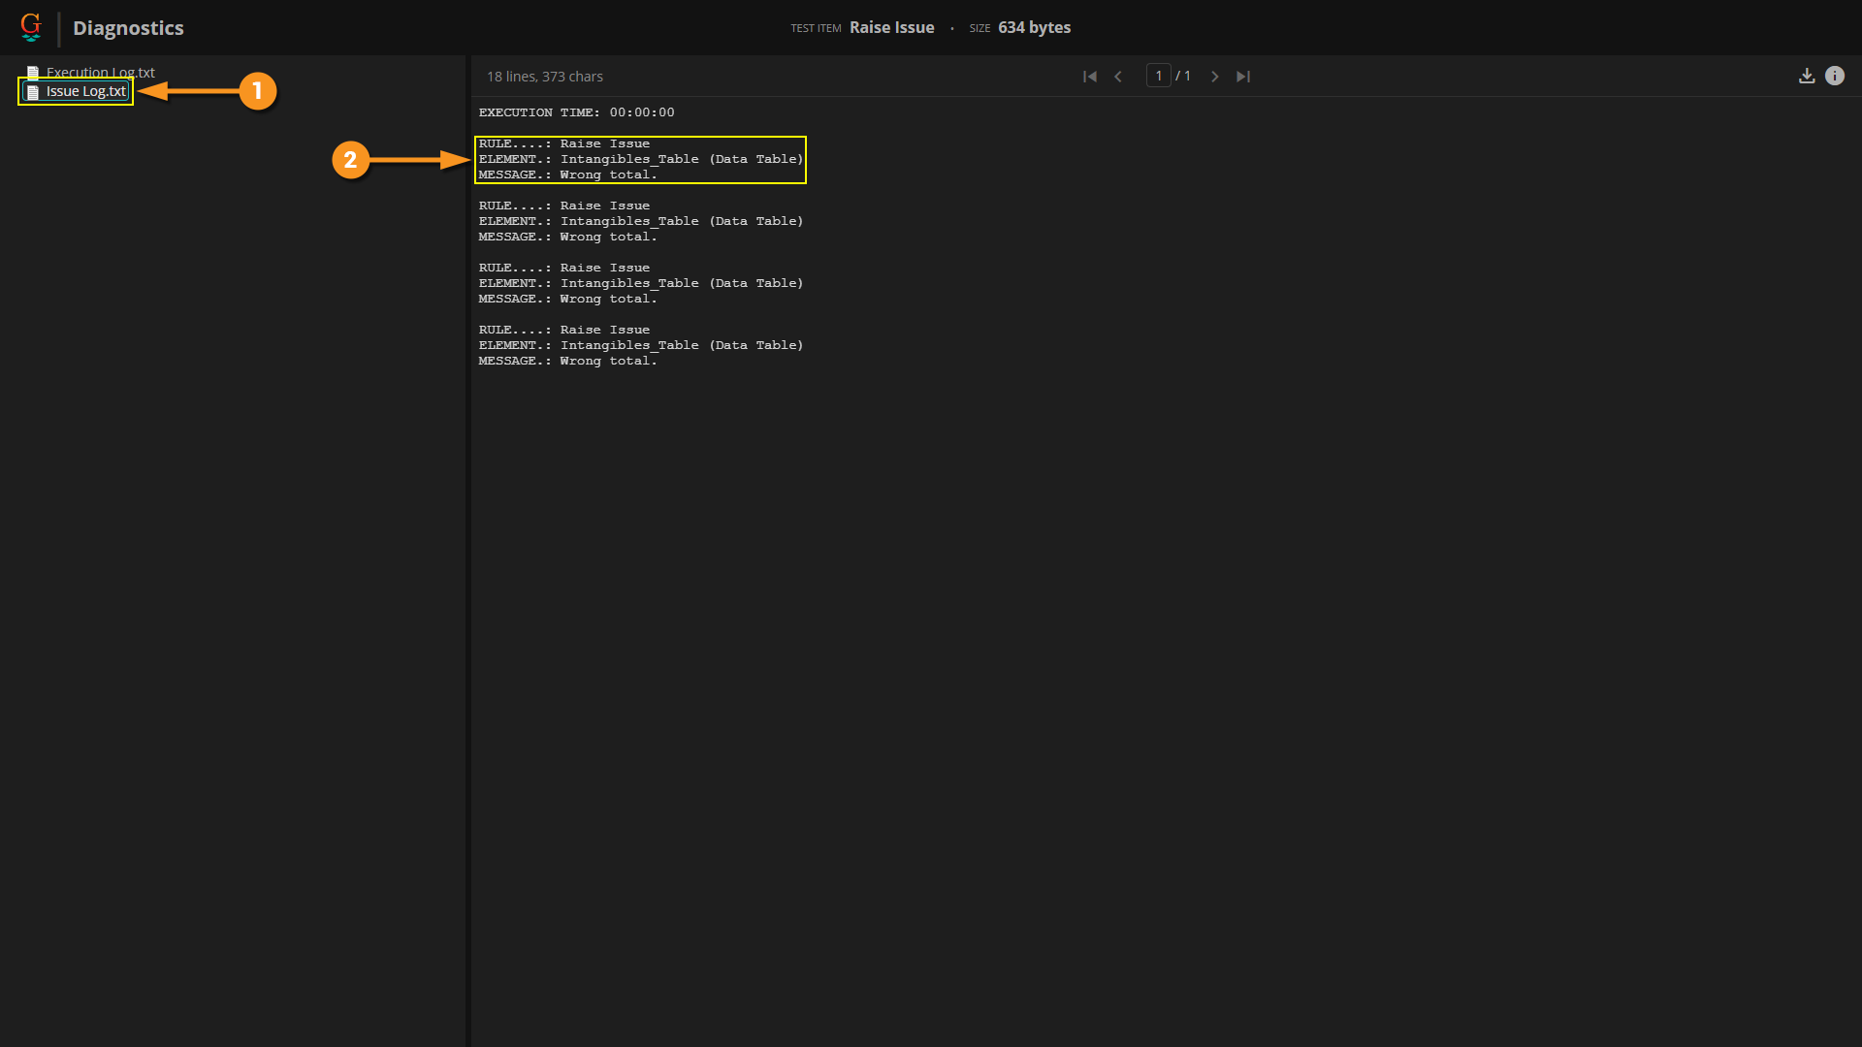Click the 634 bytes size label
The width and height of the screenshot is (1862, 1047).
1034,27
